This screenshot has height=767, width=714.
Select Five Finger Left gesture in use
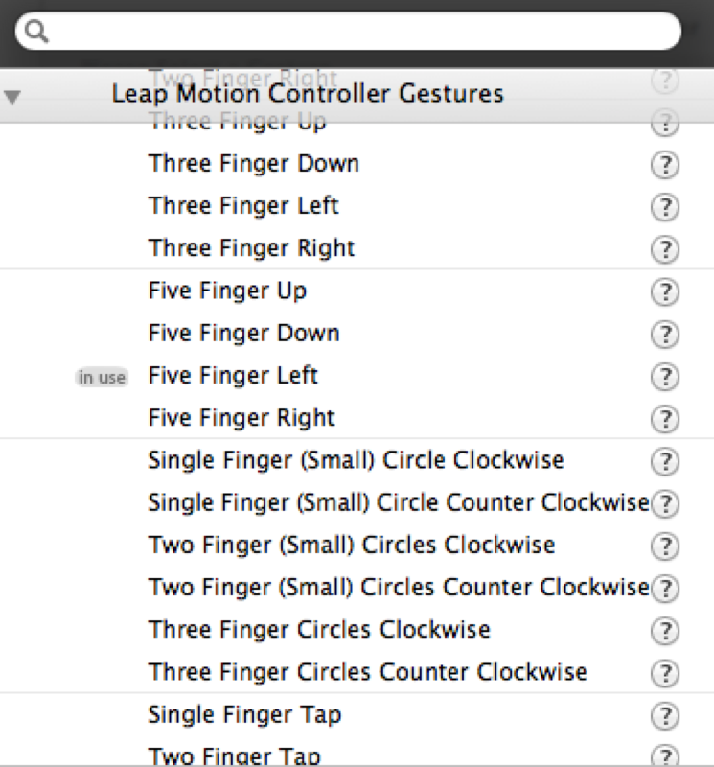(x=233, y=376)
